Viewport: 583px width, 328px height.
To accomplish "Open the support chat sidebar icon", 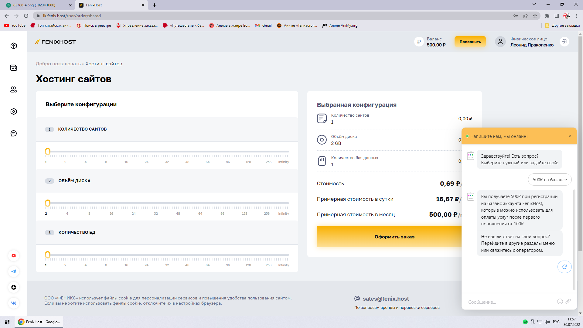I will [14, 133].
